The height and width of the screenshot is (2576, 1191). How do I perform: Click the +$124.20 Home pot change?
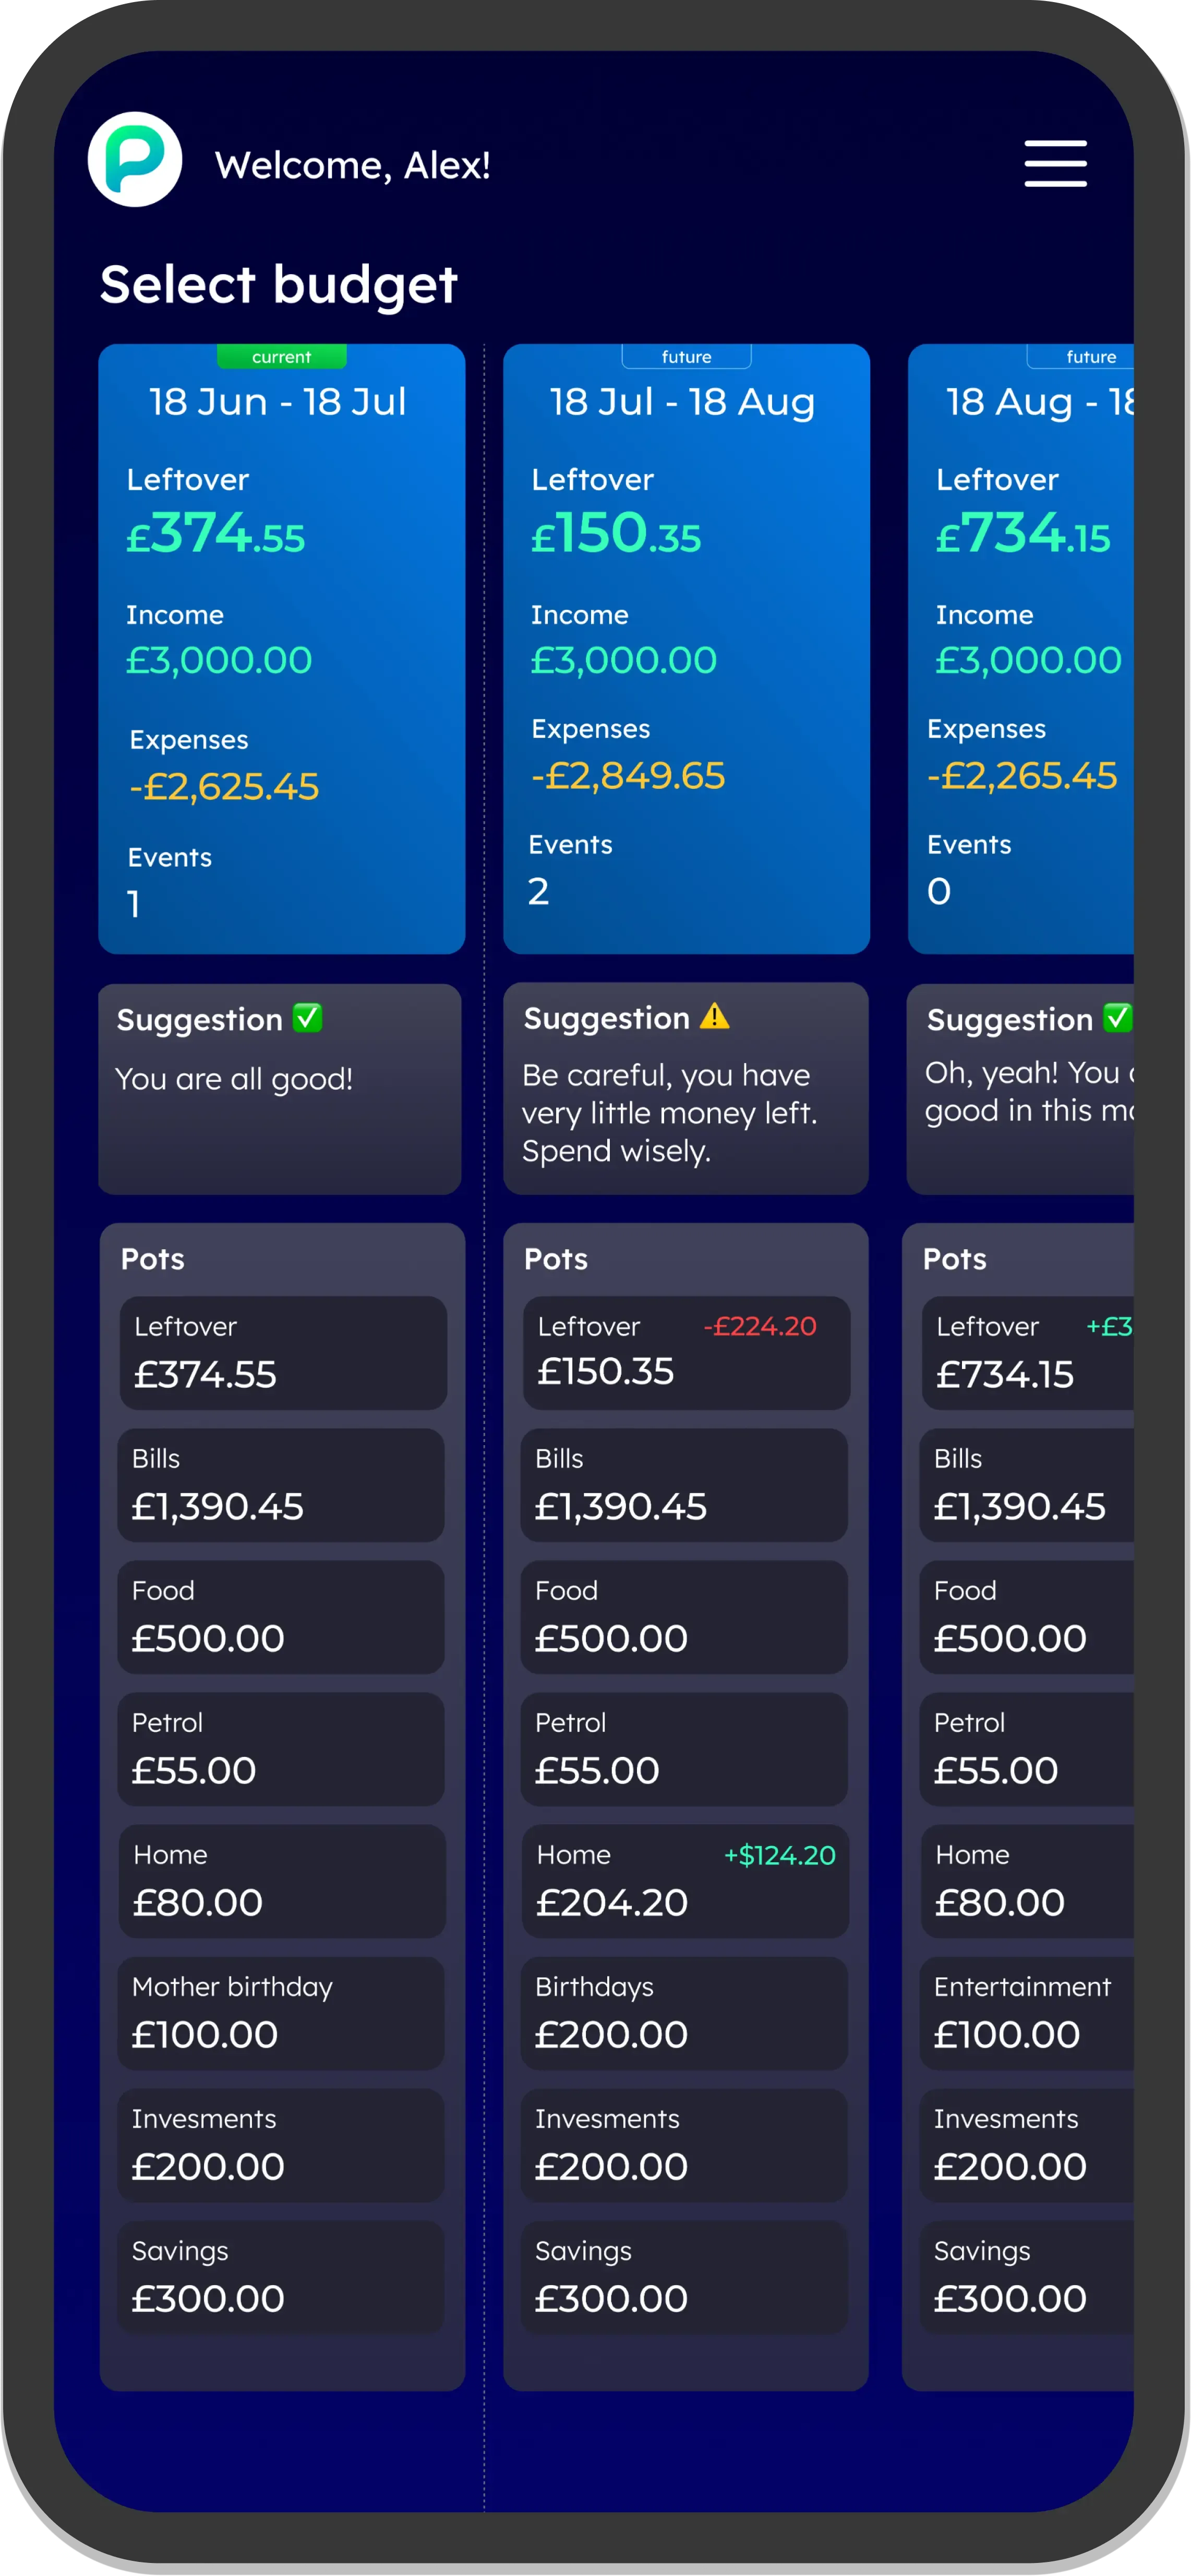coord(779,1855)
